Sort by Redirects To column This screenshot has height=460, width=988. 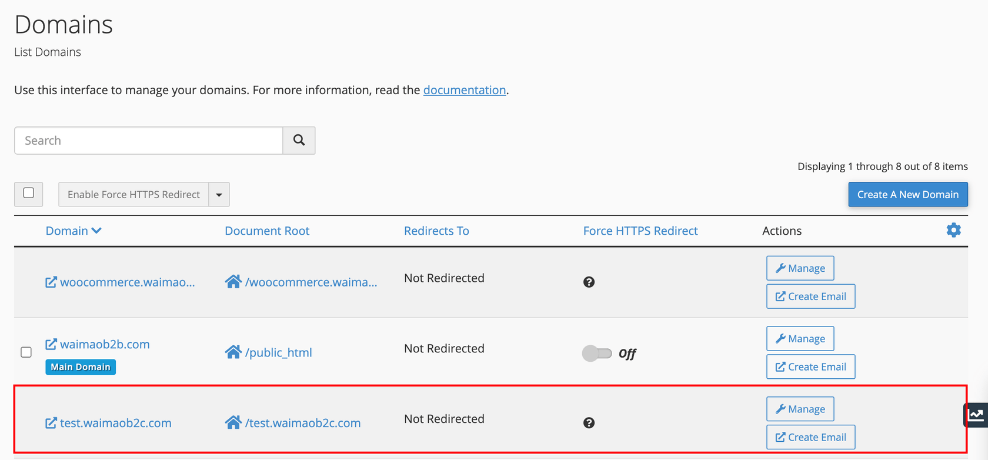(x=436, y=231)
